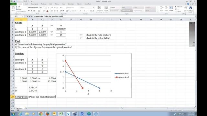Click the formula bar text field

(114, 16)
